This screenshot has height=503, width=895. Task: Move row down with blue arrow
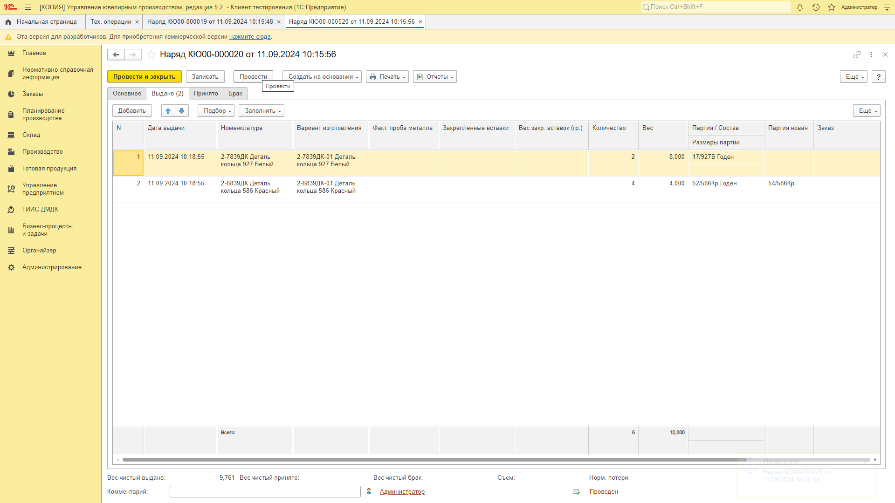(x=182, y=110)
